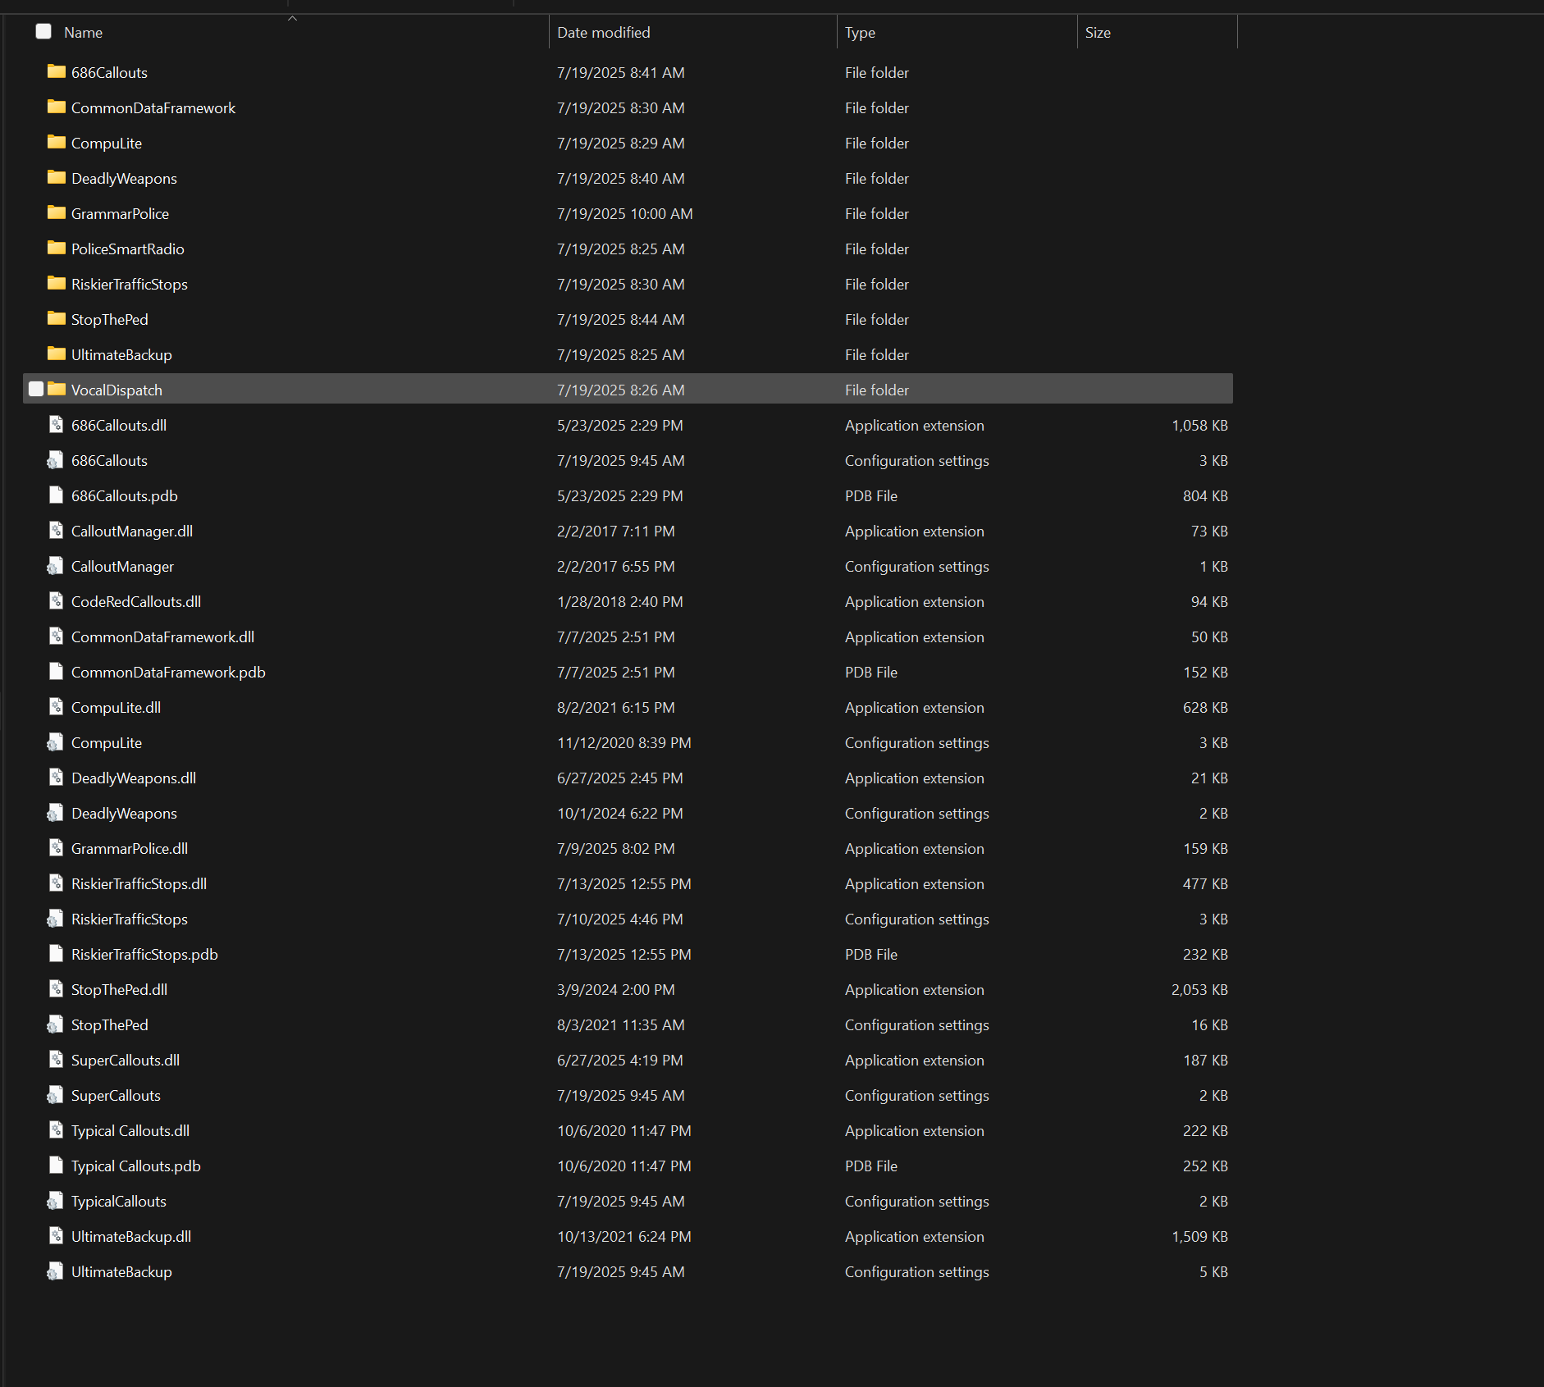The height and width of the screenshot is (1387, 1544).
Task: Click the StopThePed folder icon
Action: (x=56, y=318)
